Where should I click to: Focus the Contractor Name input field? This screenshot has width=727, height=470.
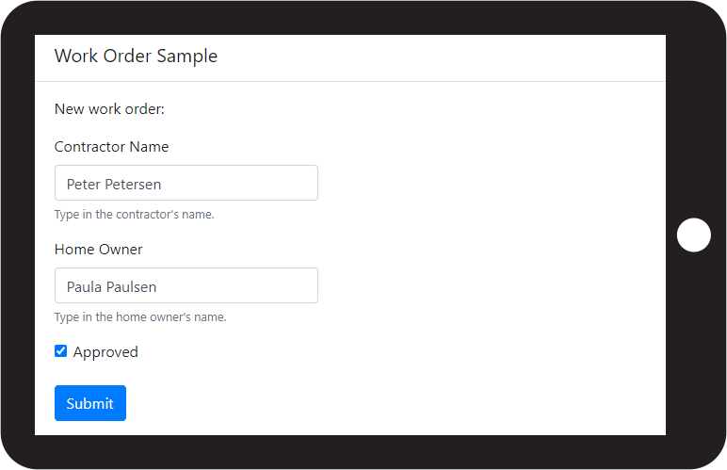pyautogui.click(x=186, y=183)
